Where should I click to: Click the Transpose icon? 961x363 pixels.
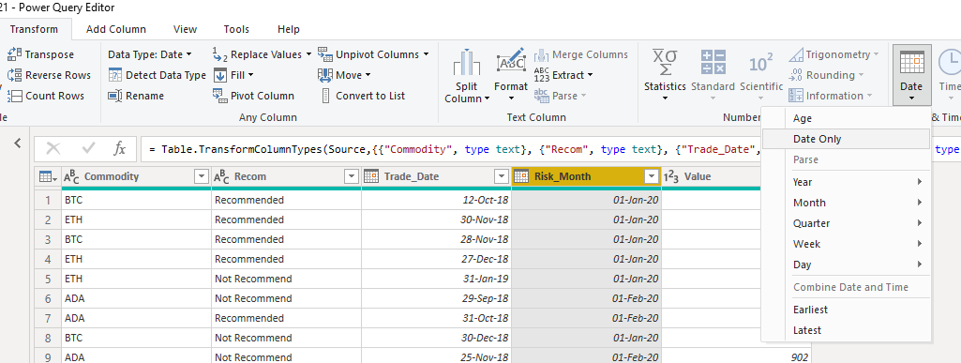click(15, 54)
